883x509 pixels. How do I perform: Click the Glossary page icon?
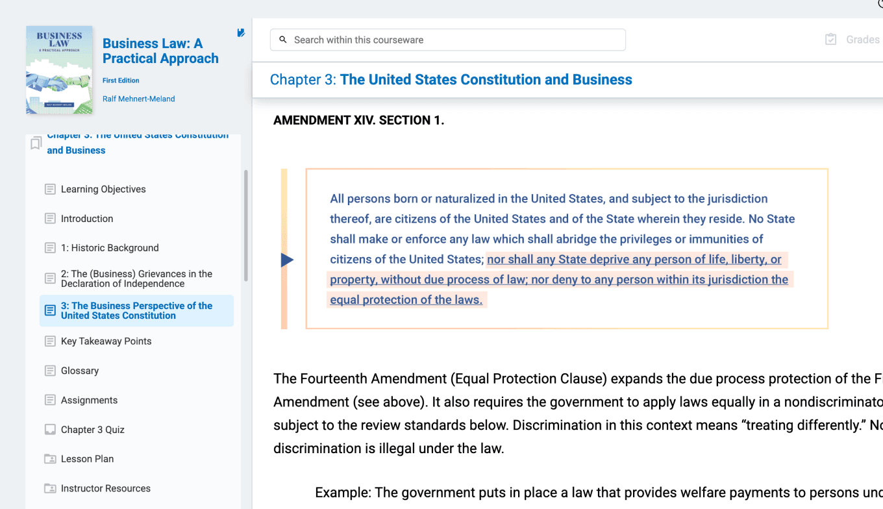point(50,371)
